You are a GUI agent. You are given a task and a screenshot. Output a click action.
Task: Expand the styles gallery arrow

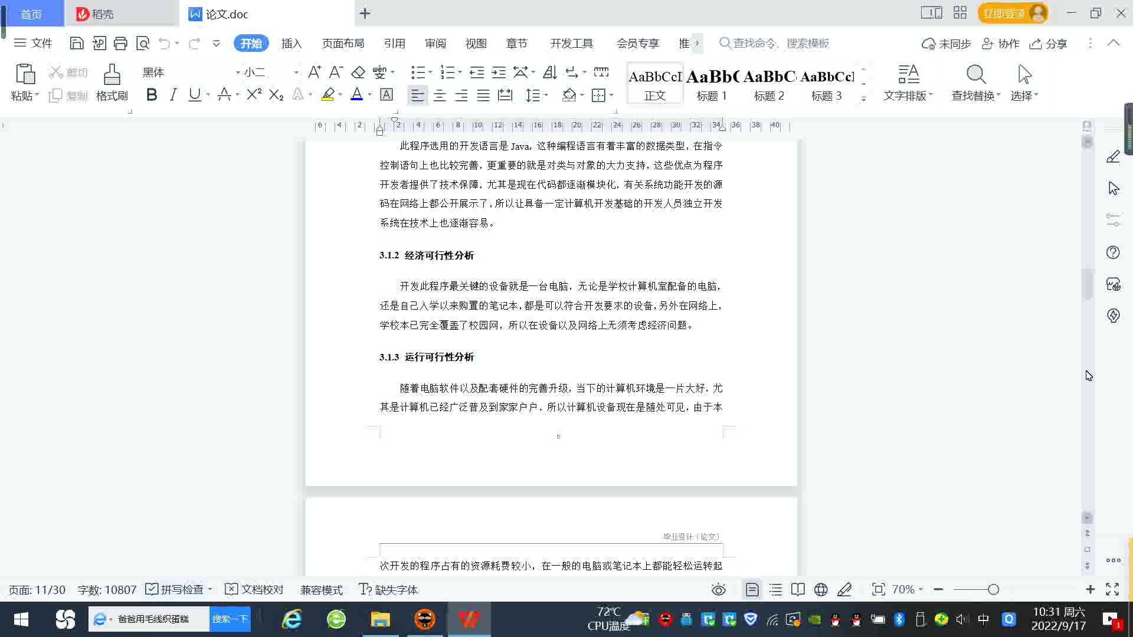click(864, 98)
